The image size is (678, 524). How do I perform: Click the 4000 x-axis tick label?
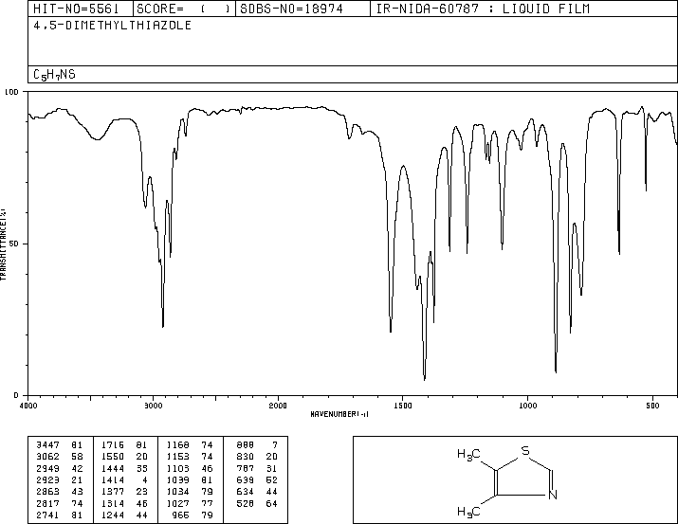click(28, 406)
